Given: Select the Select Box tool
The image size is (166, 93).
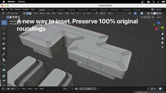Looking at the screenshot, I should (4, 23).
